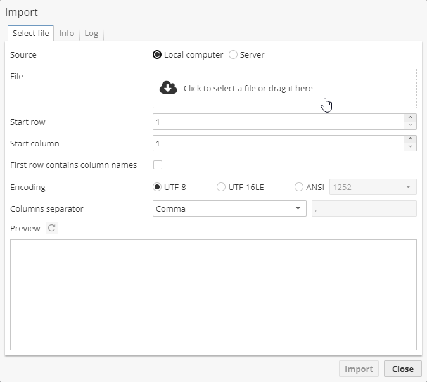Select Server as the source
This screenshot has width=427, height=382.
(x=233, y=55)
